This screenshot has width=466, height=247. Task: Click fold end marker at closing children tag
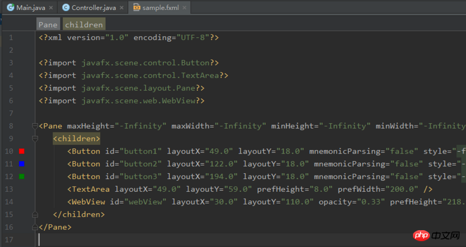(x=34, y=214)
